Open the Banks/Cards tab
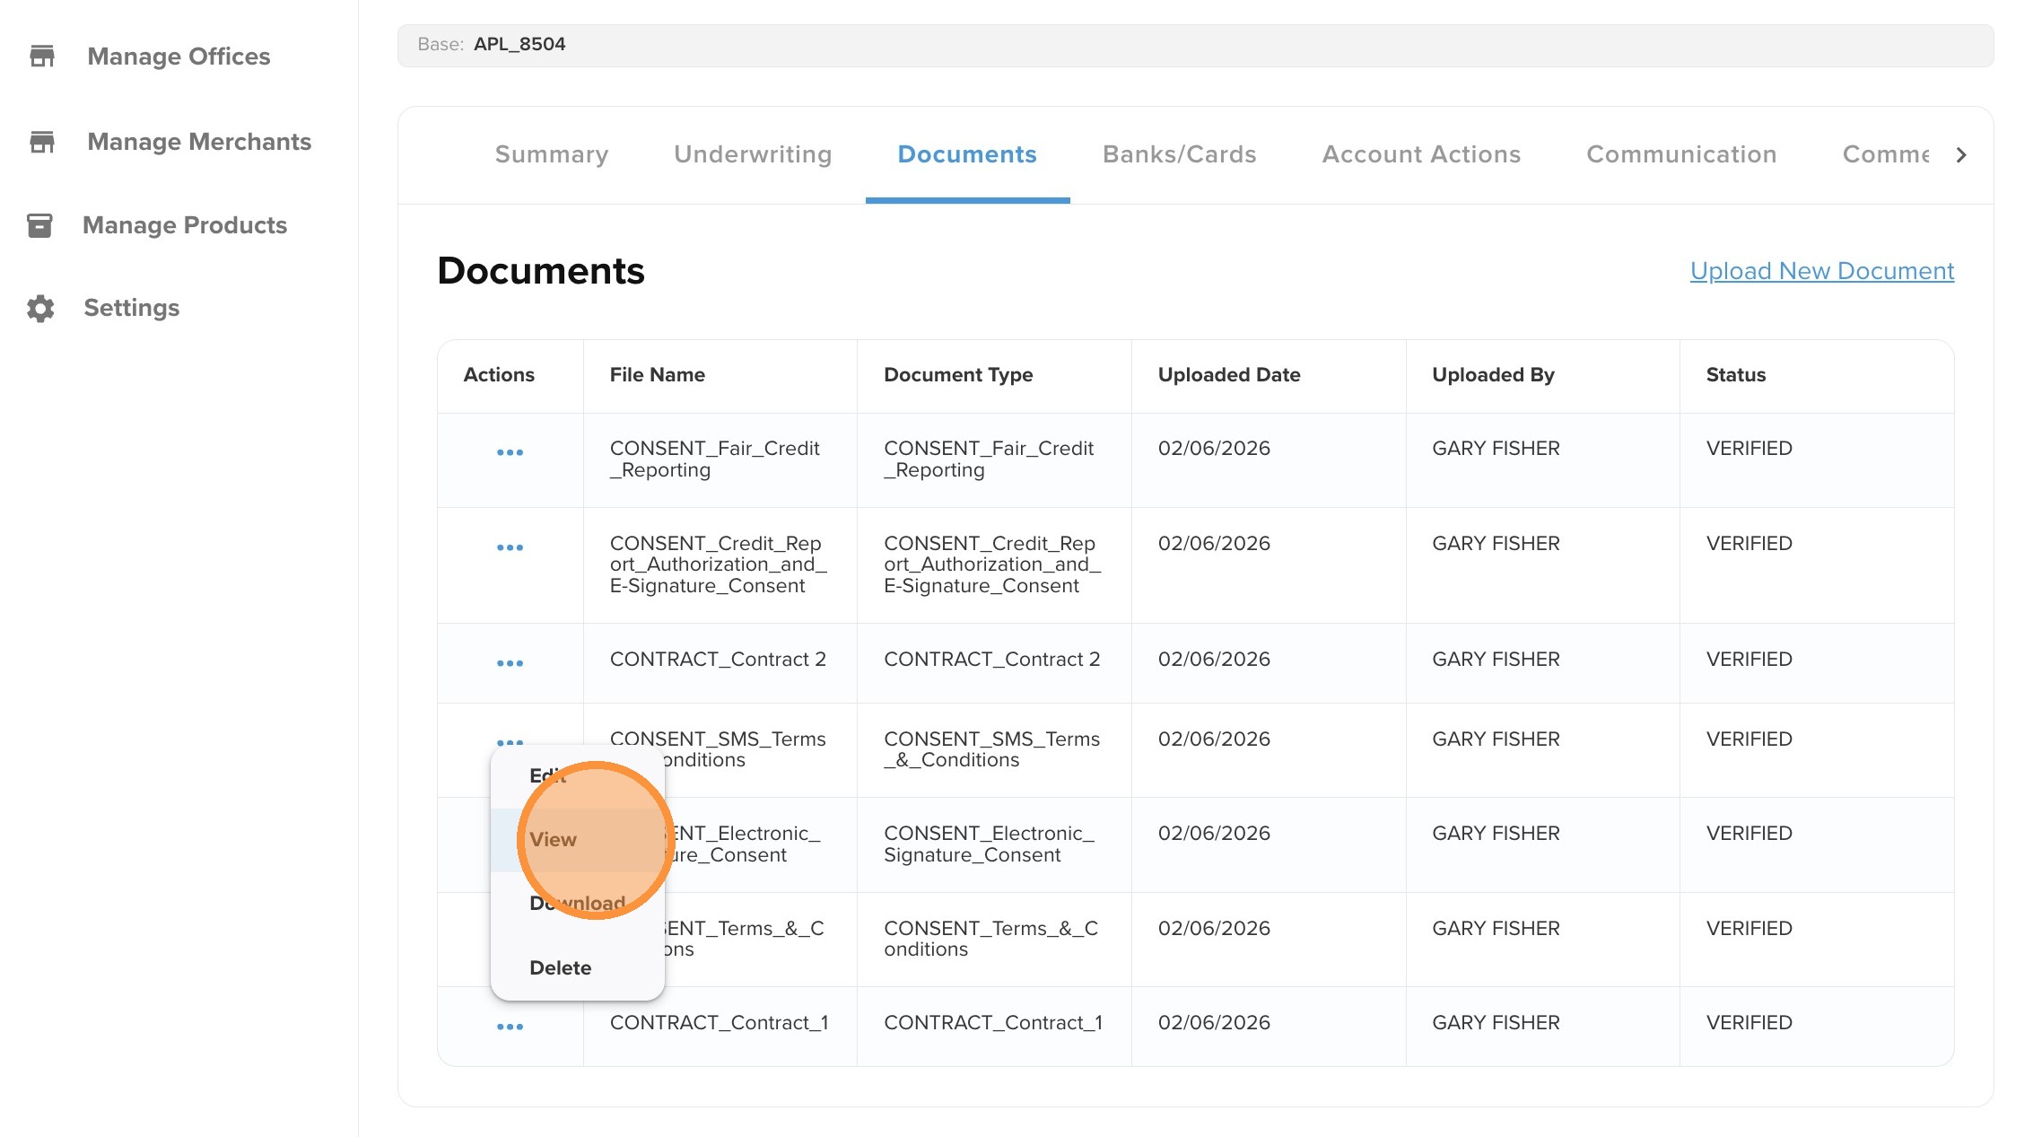The width and height of the screenshot is (2033, 1137). click(x=1179, y=154)
